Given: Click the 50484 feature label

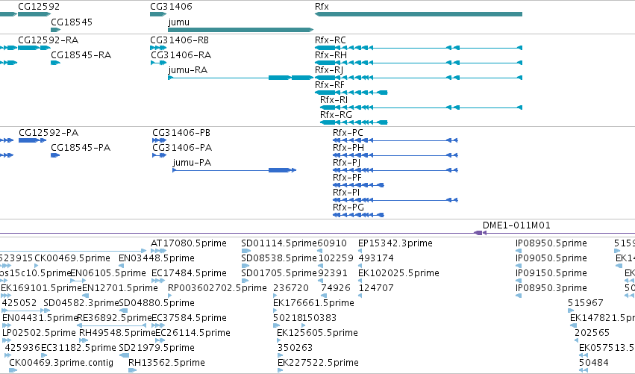Looking at the screenshot, I should click(594, 364).
